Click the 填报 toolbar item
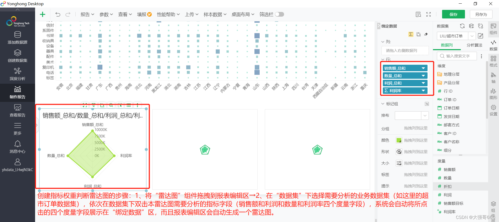499x222 pixels. pos(144,15)
